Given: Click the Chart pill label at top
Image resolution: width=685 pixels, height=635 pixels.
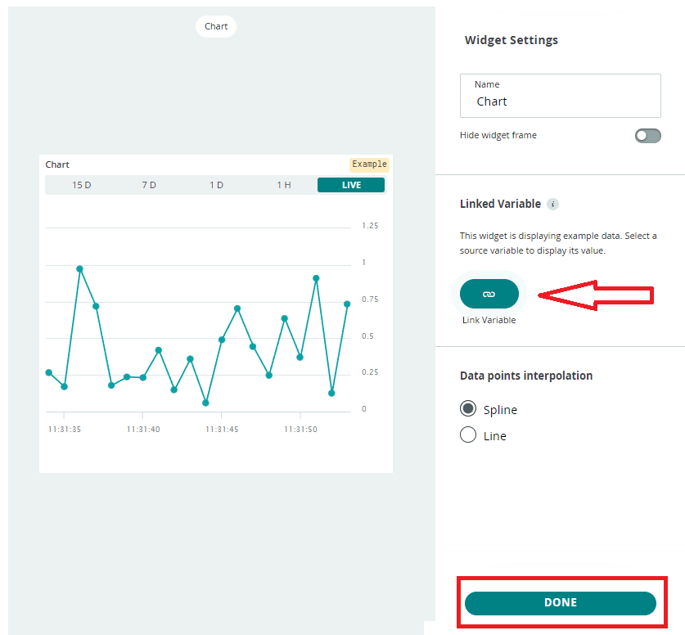Looking at the screenshot, I should (216, 27).
